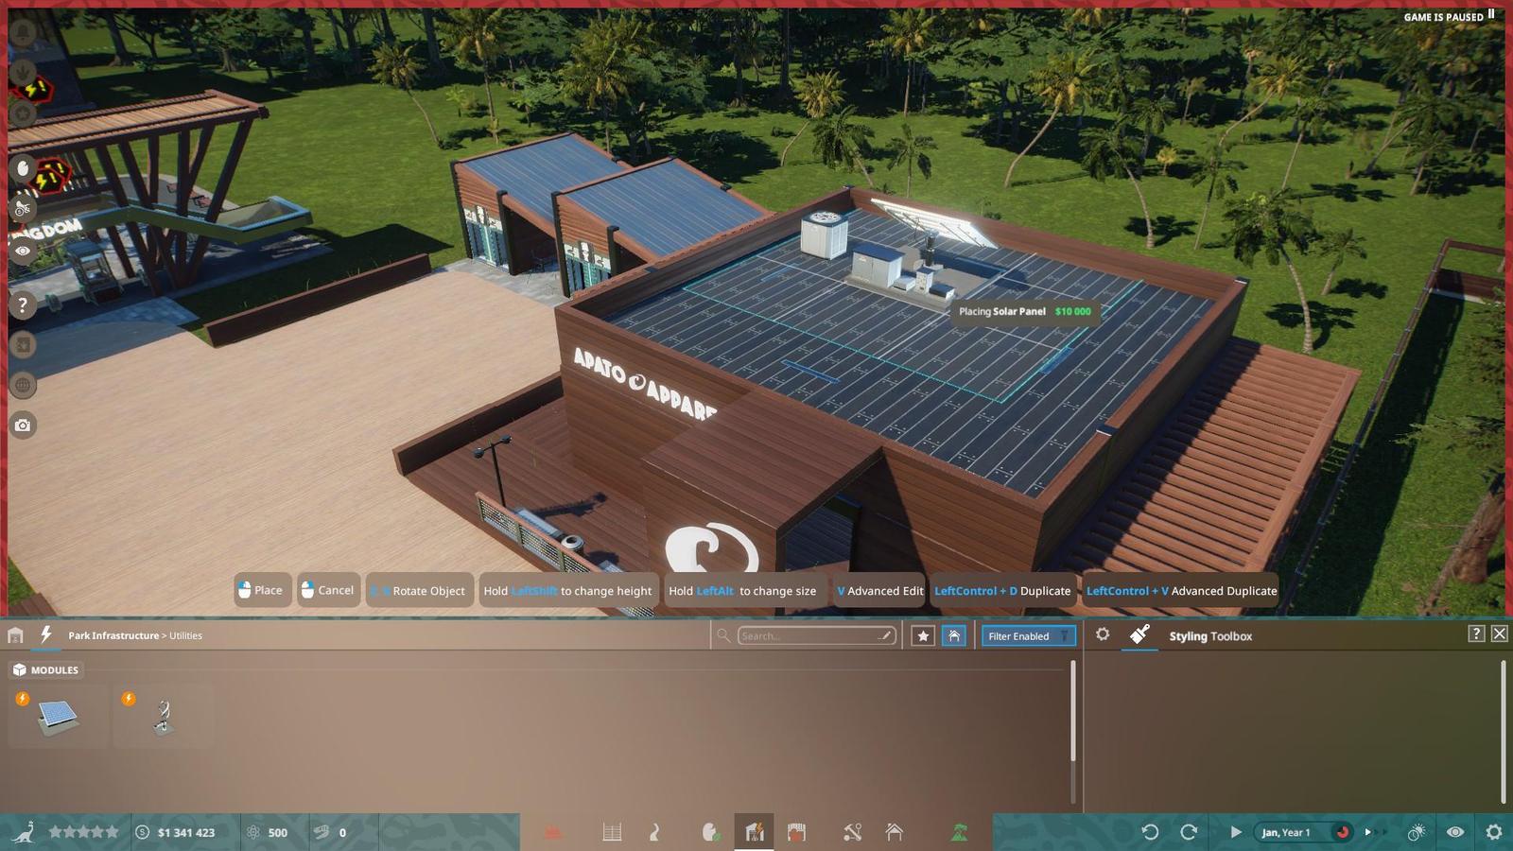Viewport: 1513px width, 851px height.
Task: Click the Park Infrastructure breadcrumb
Action: point(113,635)
